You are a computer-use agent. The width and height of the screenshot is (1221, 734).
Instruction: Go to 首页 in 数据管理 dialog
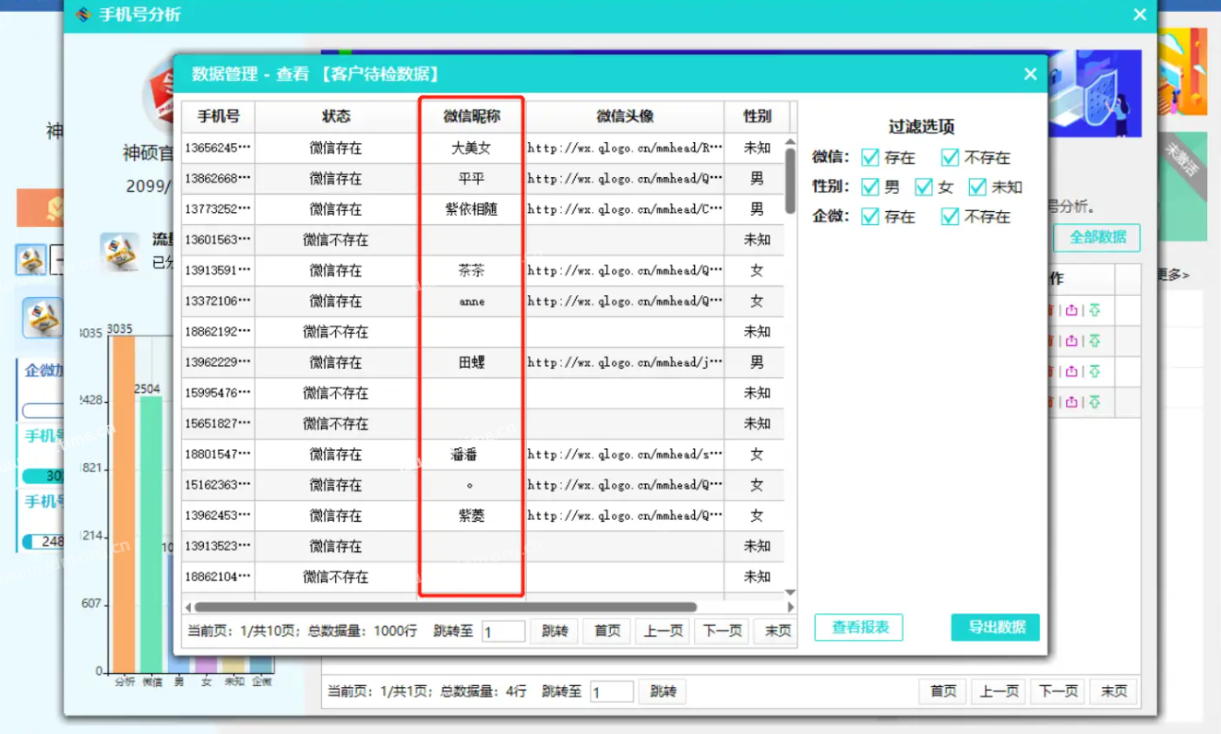(607, 631)
